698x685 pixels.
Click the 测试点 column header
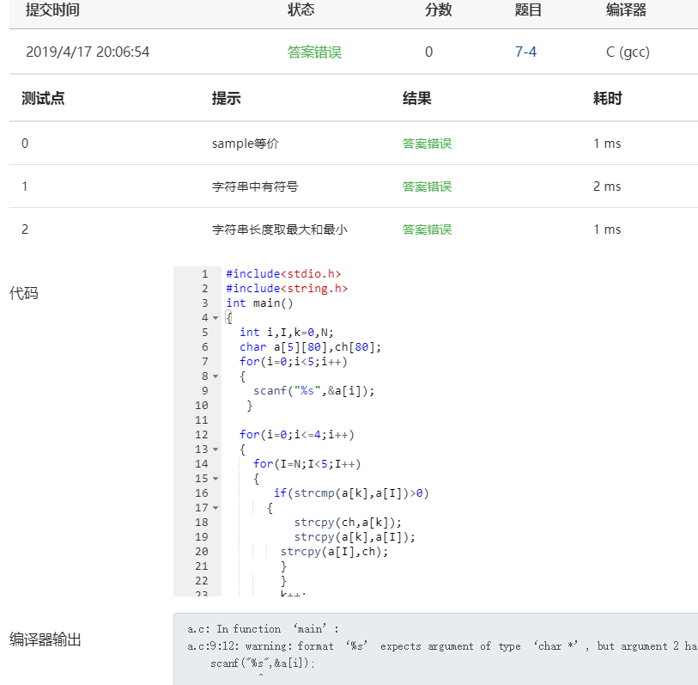pos(43,98)
